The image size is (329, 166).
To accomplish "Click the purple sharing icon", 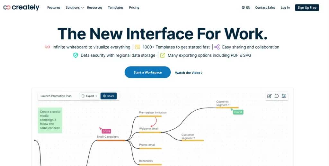I will click(x=217, y=47).
